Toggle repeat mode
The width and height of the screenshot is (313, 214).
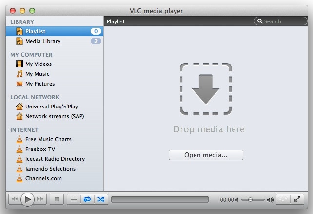tap(87, 199)
